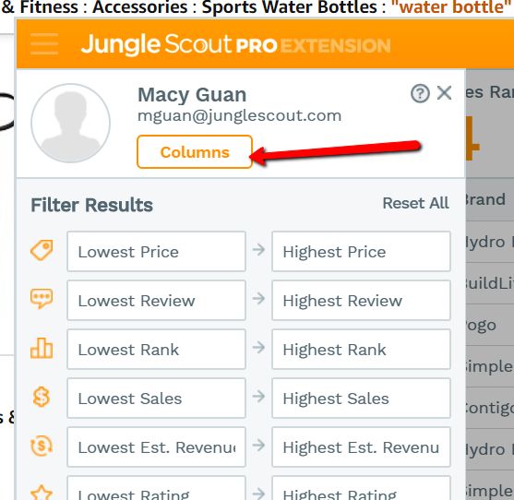Focus the Highest Price field

pos(361,252)
